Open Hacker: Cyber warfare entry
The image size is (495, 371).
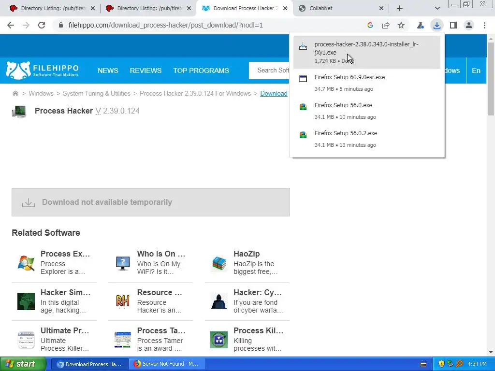(247, 301)
